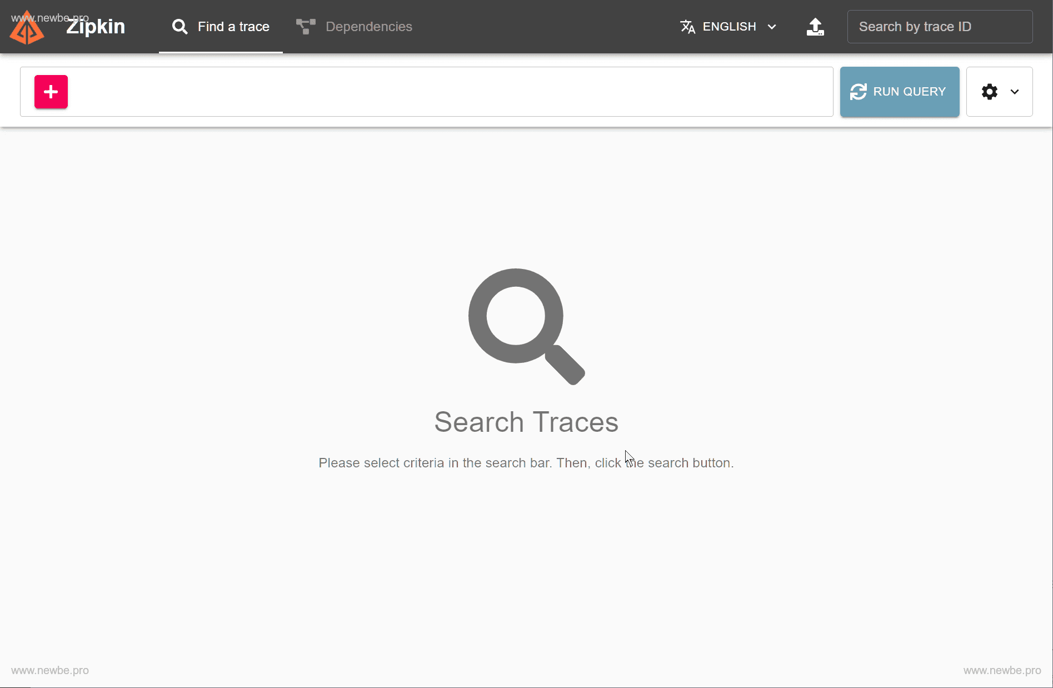The image size is (1053, 688).
Task: Click the Zipkin logo icon
Action: pos(27,26)
